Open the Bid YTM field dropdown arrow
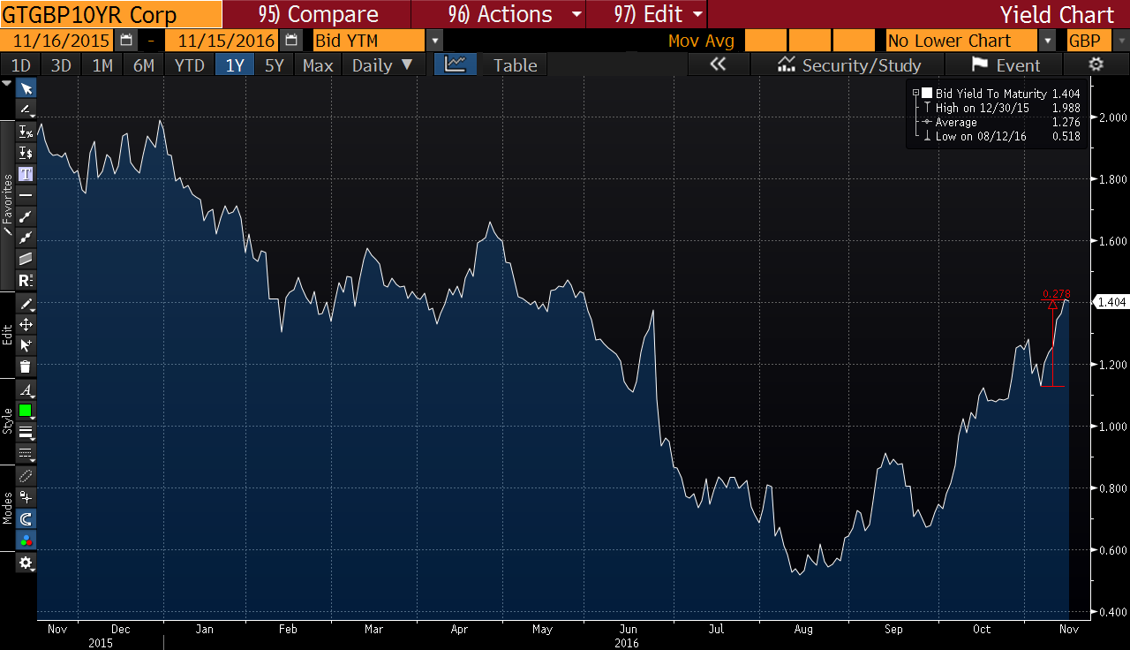 434,41
